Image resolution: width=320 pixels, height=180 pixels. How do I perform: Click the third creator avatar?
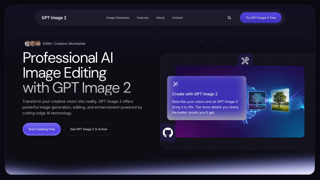tap(37, 43)
